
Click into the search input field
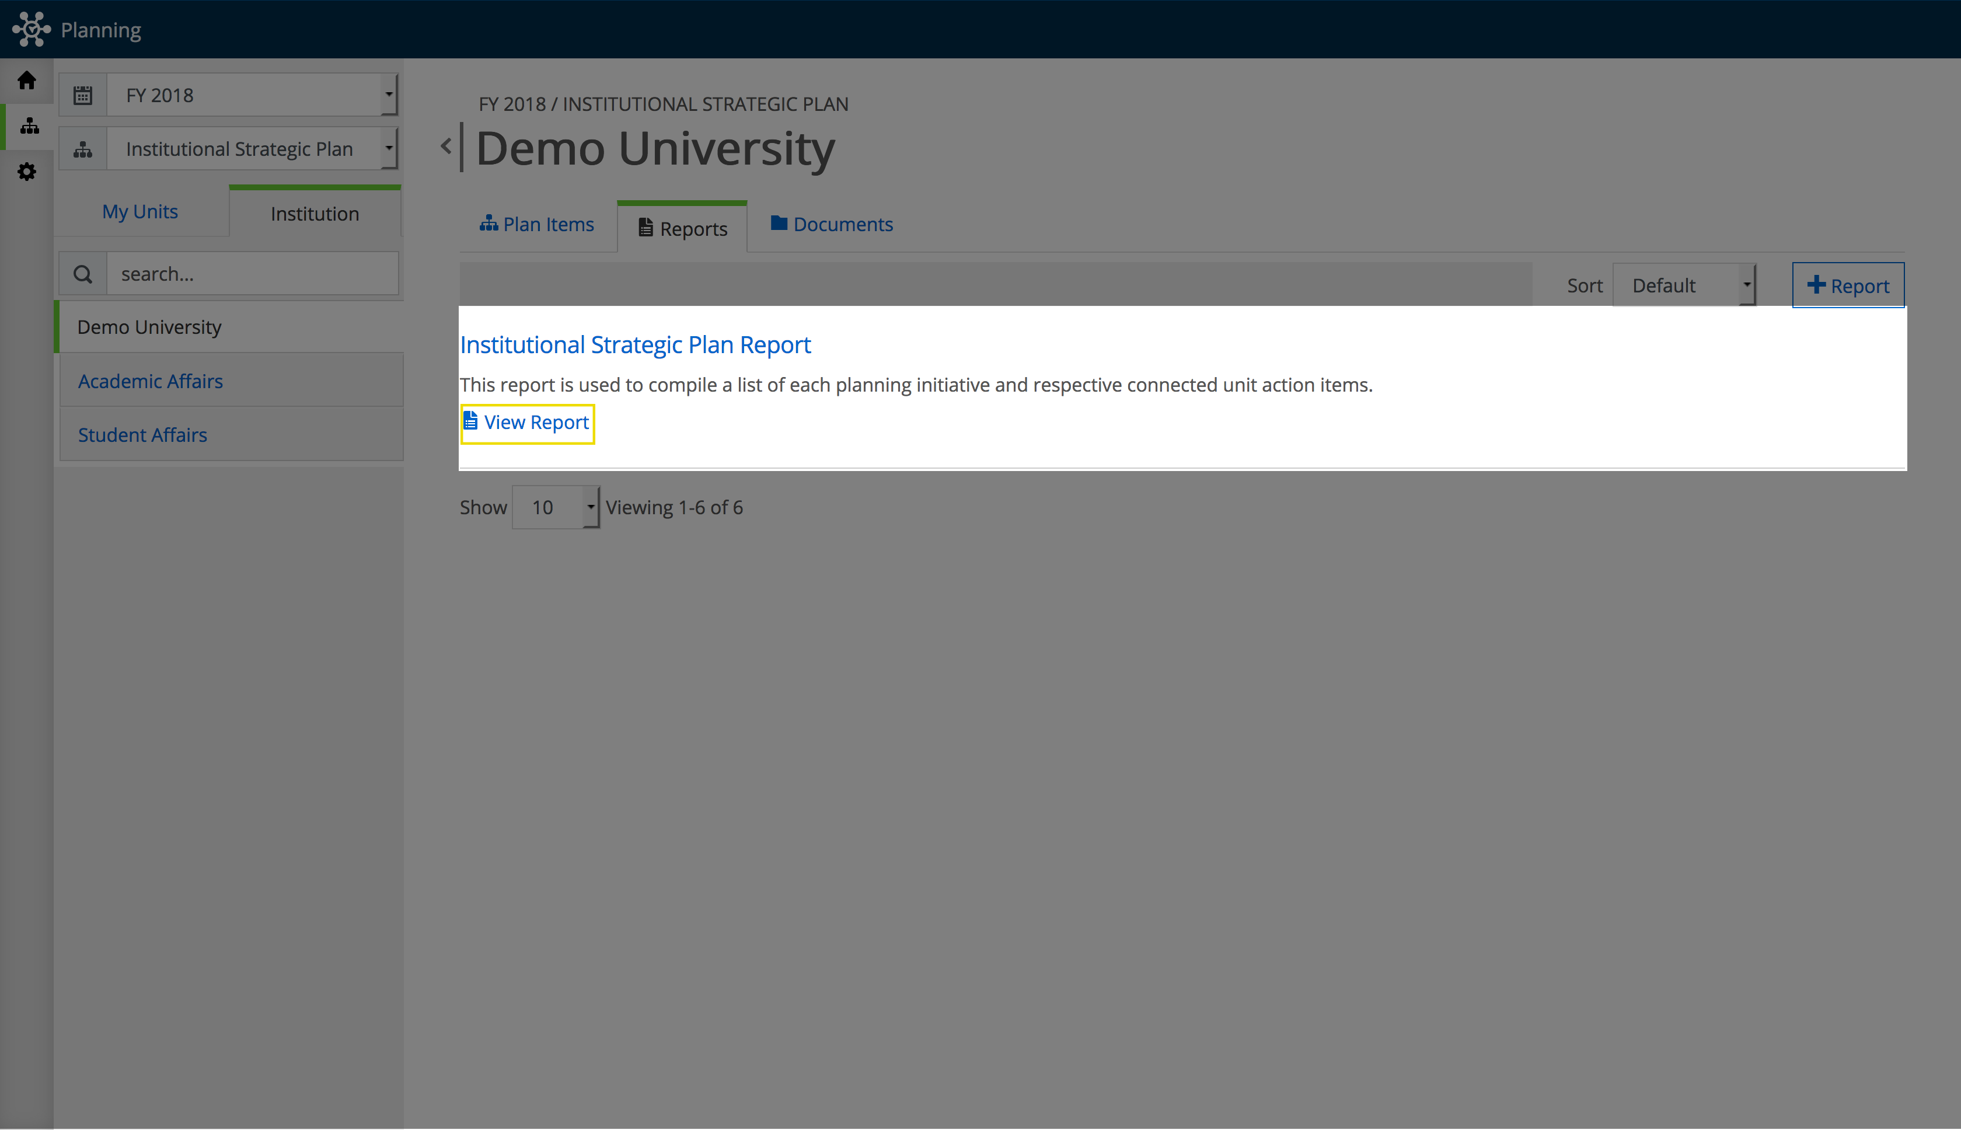pyautogui.click(x=252, y=274)
